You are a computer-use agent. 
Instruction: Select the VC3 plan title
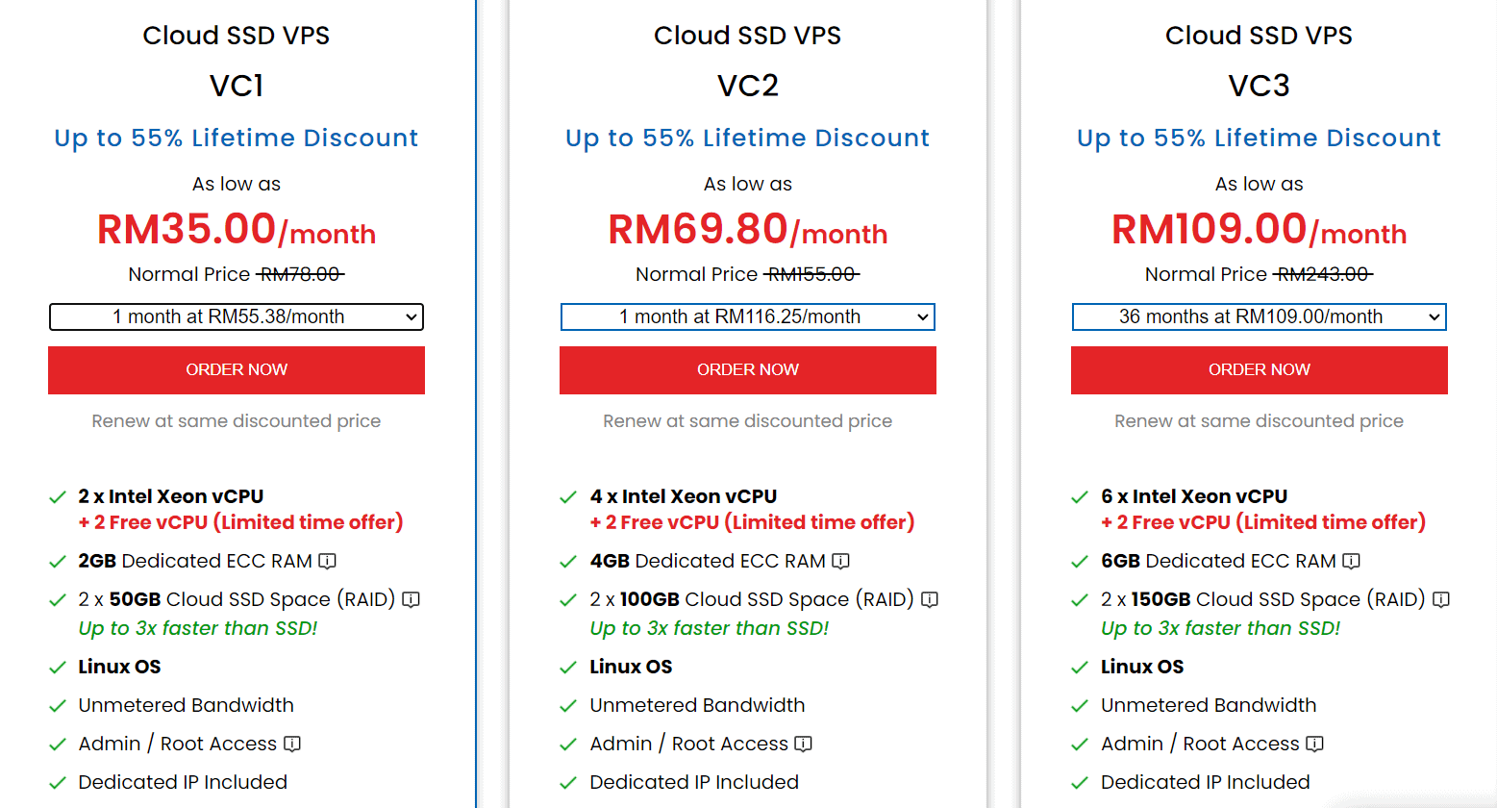coord(1259,85)
